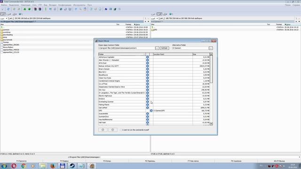Click green recycle icon in Total Commander toolbar
Screen dimensions: 301x169
[24, 9]
